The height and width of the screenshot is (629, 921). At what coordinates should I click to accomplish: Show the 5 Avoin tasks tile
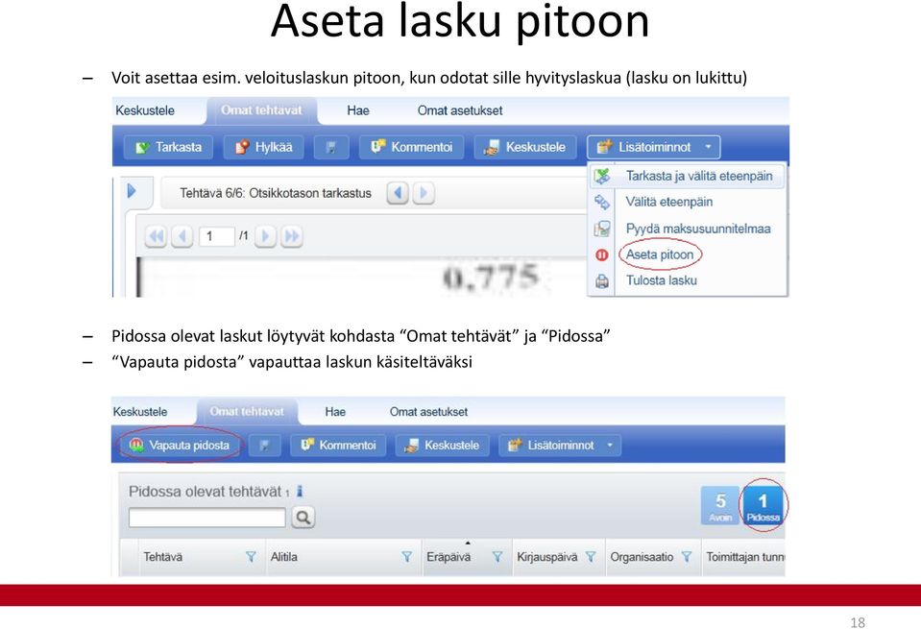tap(720, 505)
